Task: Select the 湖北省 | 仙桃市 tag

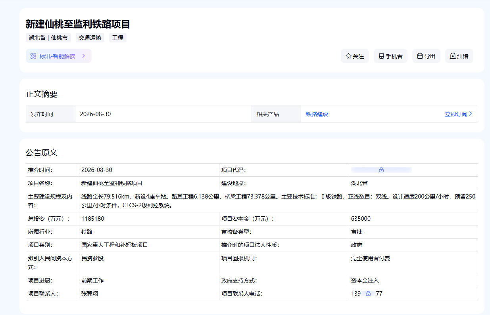Action: 48,38
